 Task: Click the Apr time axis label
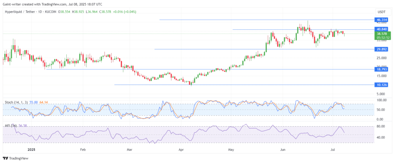(181, 150)
